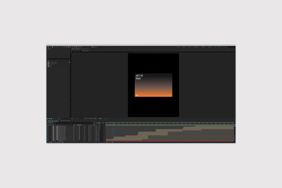Toggle the motion blur composition switch

(x=101, y=123)
